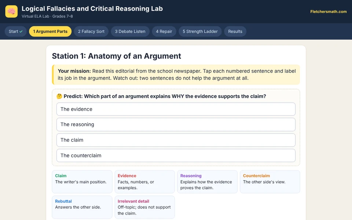Click the 'Logical Fallacies and Critical Reasoning Lab' title
This screenshot has width=352, height=220.
click(x=92, y=8)
